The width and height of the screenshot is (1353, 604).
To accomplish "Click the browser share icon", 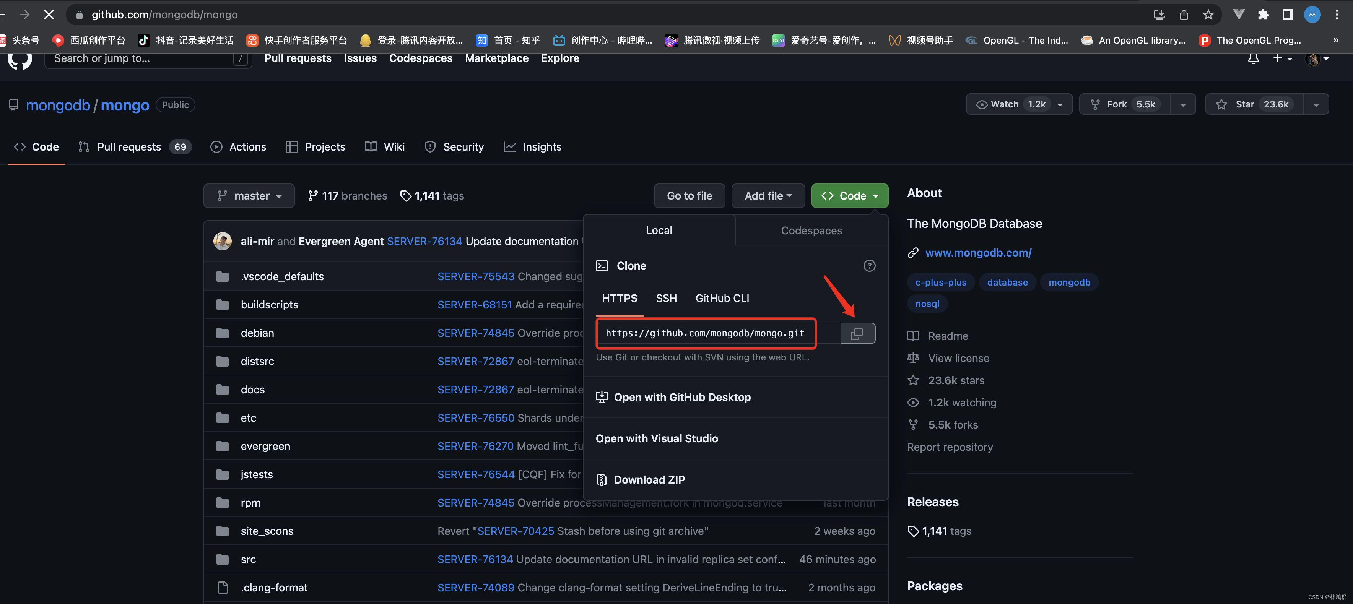I will 1183,15.
